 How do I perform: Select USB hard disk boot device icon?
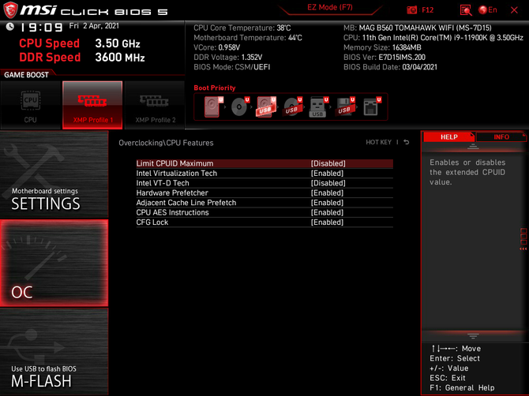266,106
